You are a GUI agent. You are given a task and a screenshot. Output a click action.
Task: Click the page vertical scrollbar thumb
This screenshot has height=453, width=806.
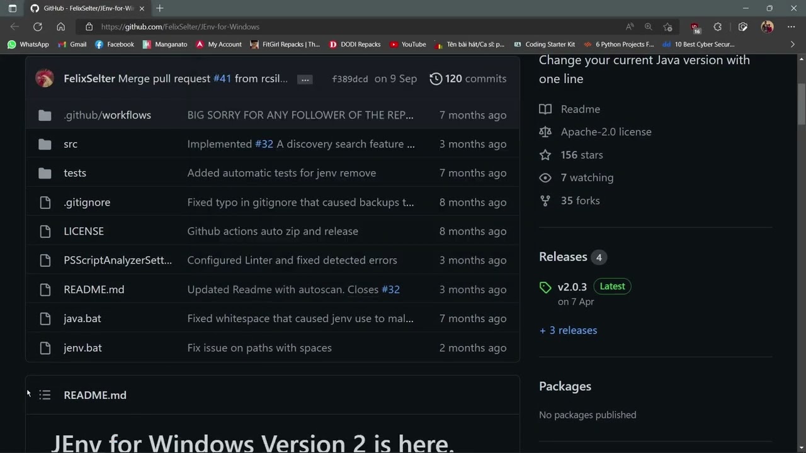802,104
